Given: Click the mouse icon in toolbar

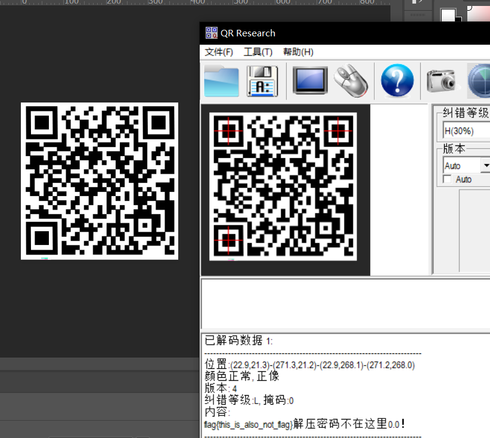Looking at the screenshot, I should (351, 81).
